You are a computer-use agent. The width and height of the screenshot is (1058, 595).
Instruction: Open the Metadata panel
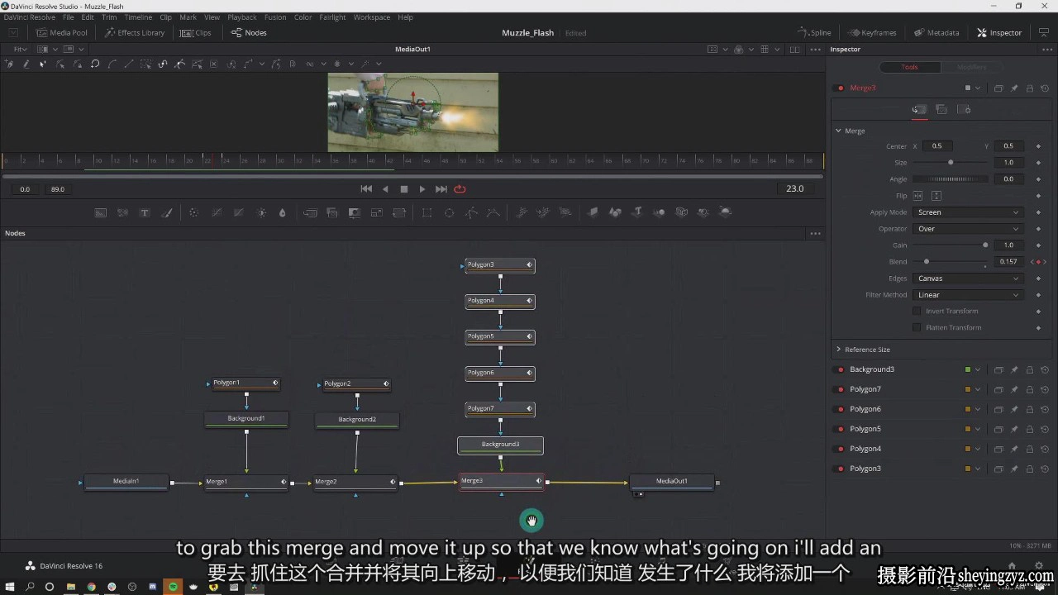(937, 33)
